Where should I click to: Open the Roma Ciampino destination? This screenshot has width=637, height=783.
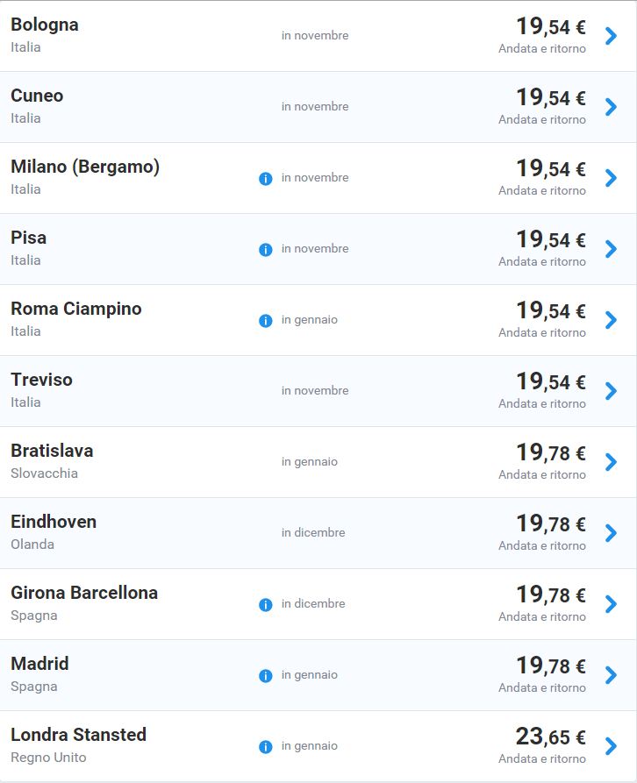76,309
